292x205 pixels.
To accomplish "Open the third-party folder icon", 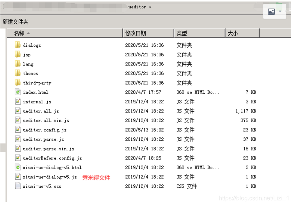I will [x=18, y=82].
